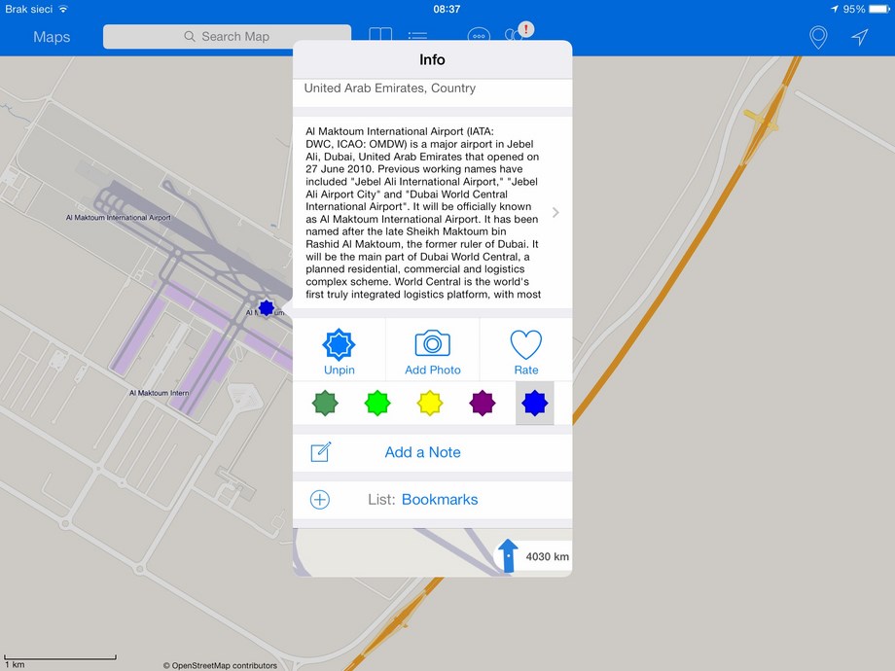This screenshot has width=895, height=671.
Task: Tap the Unpin label
Action: coord(340,370)
